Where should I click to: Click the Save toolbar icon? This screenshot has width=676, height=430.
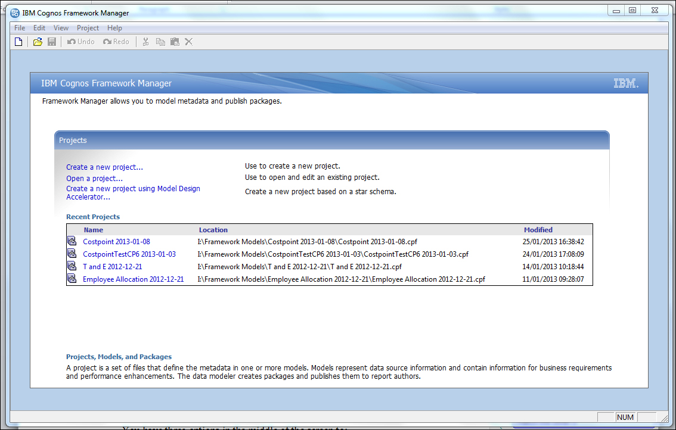click(x=52, y=42)
